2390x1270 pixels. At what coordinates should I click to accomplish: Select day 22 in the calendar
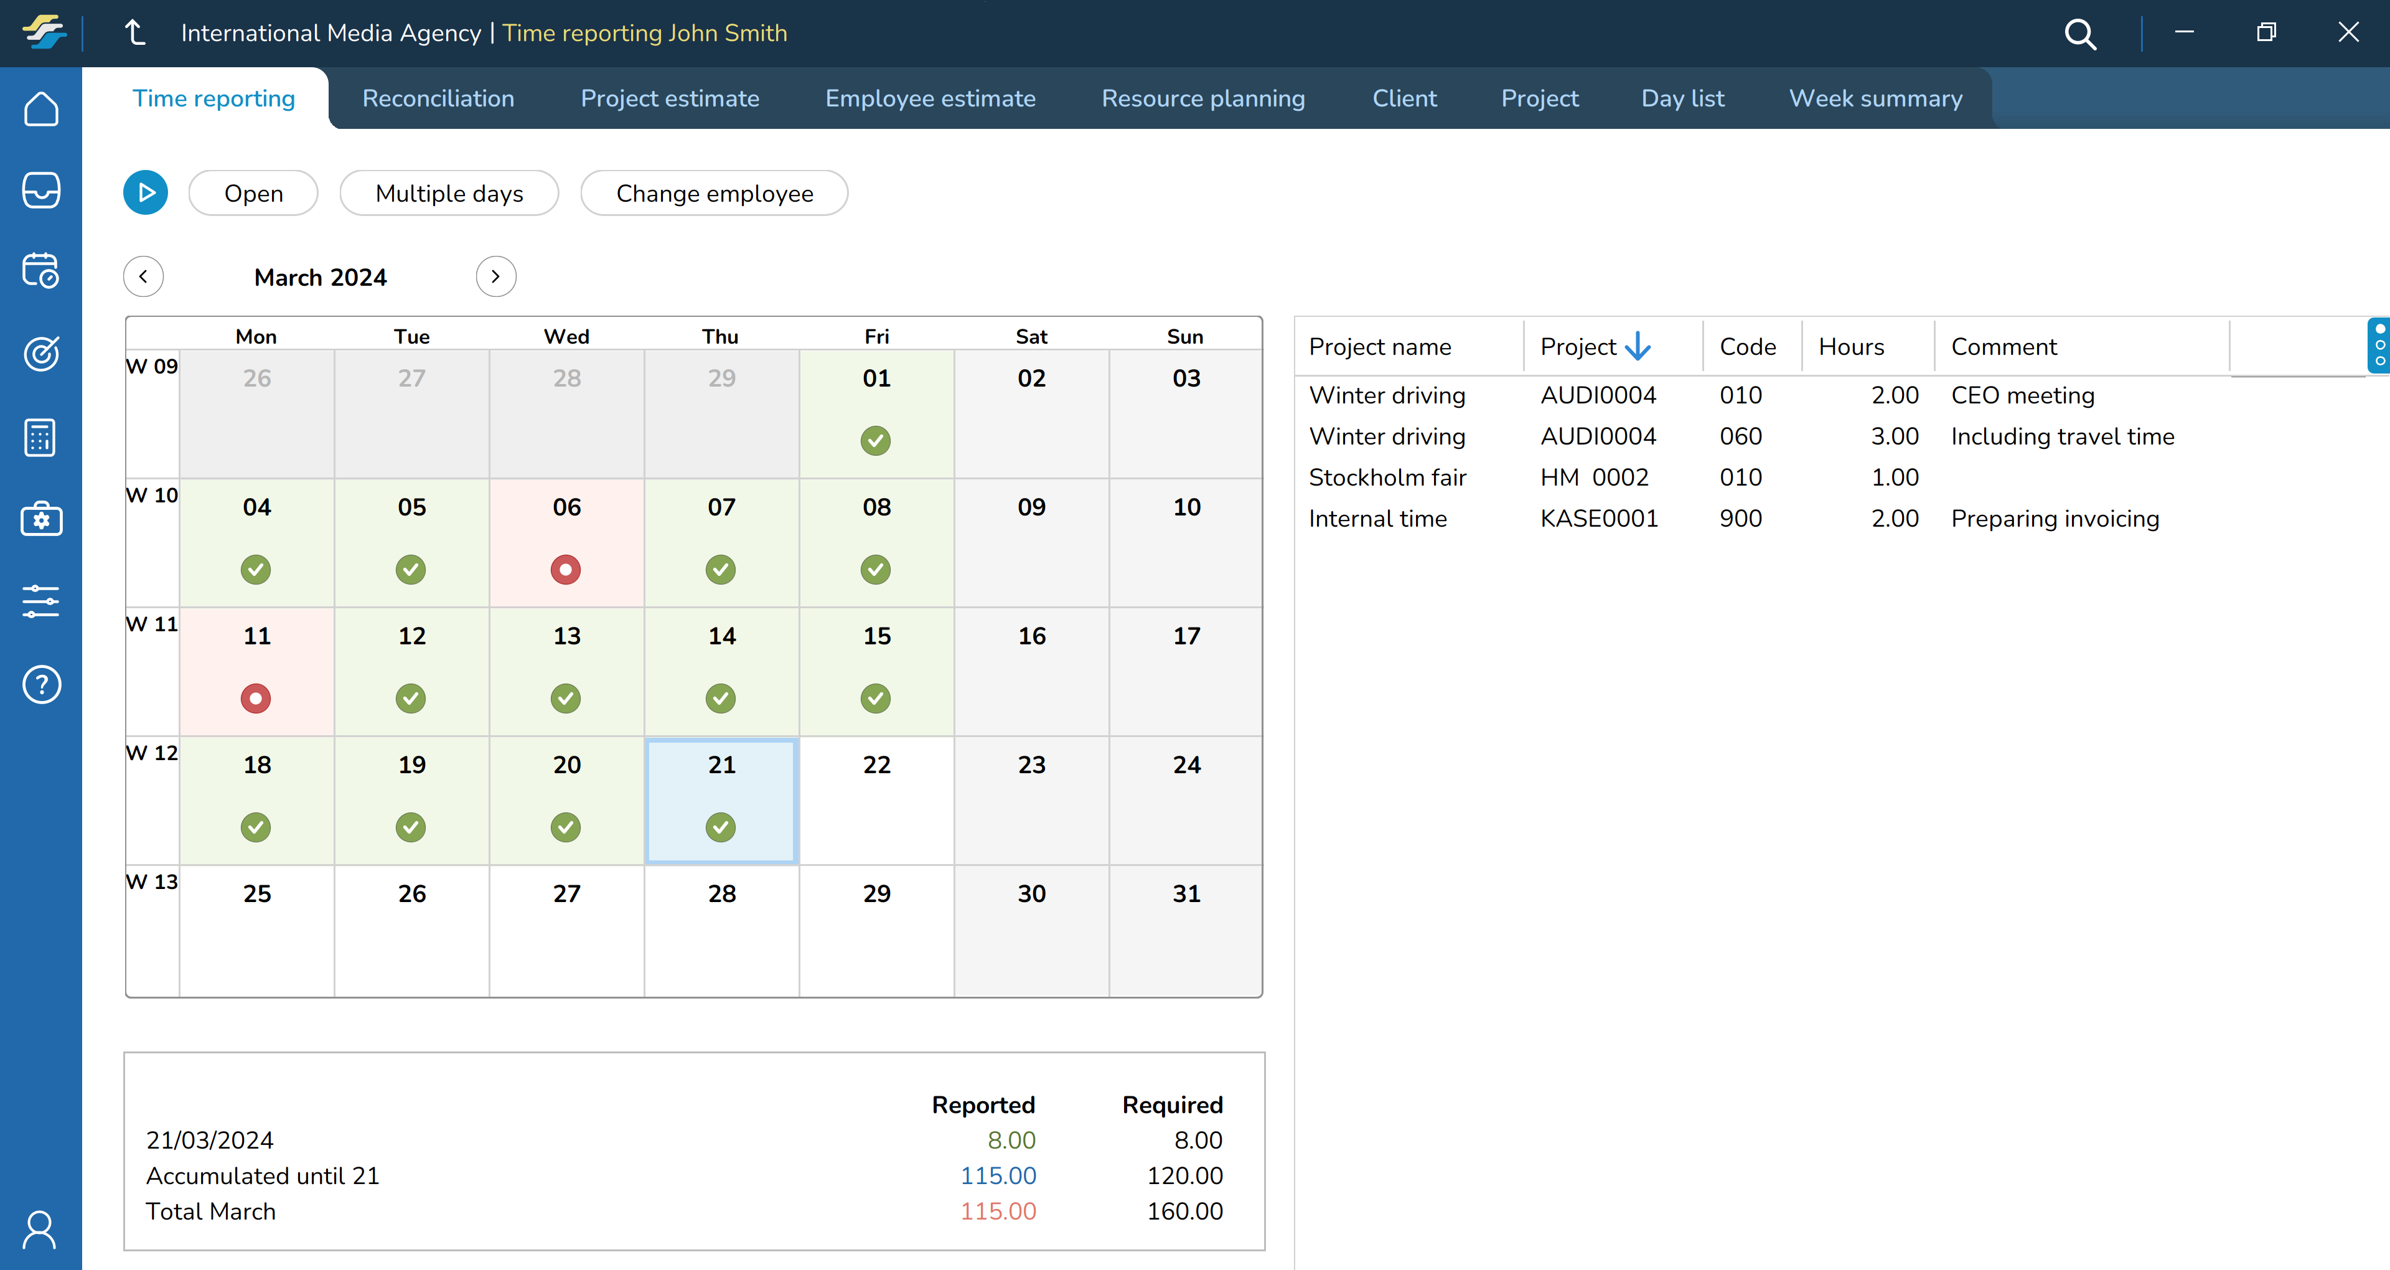[876, 798]
